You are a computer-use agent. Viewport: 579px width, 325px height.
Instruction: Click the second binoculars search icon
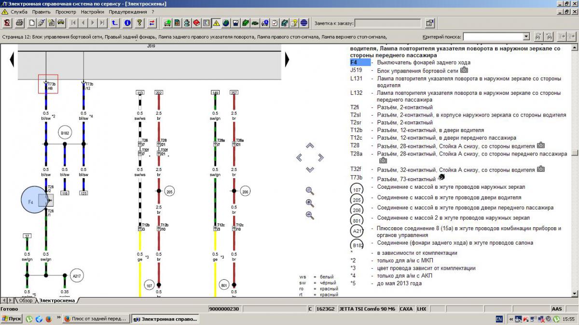[549, 37]
